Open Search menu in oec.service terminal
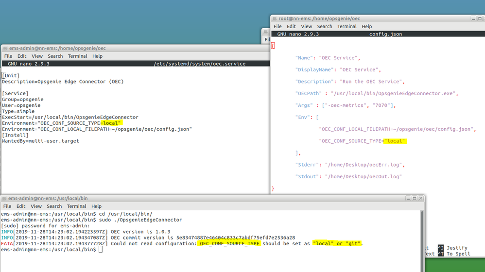The width and height of the screenshot is (485, 272). (55, 56)
